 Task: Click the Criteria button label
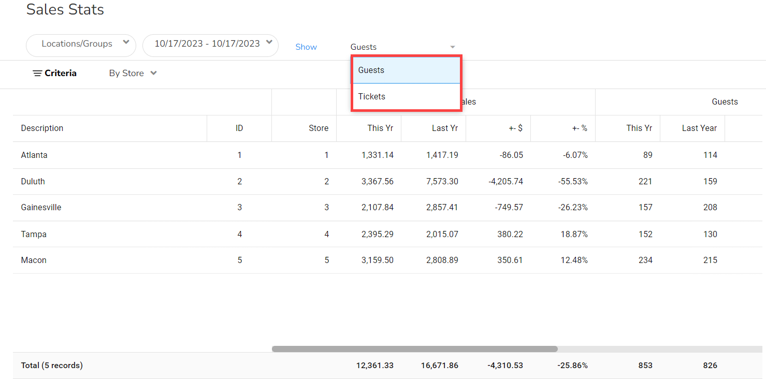point(61,74)
